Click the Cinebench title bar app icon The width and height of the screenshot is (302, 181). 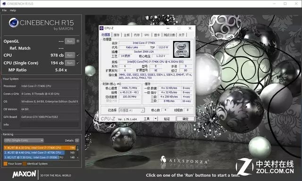[x=4, y=3]
